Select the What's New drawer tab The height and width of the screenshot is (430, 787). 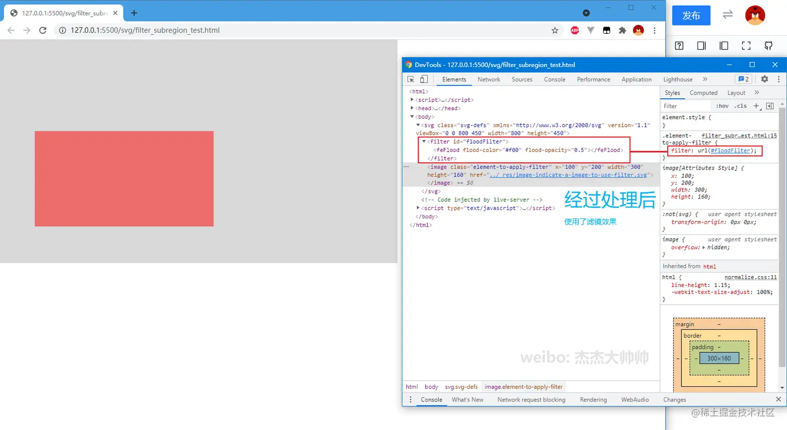point(467,400)
